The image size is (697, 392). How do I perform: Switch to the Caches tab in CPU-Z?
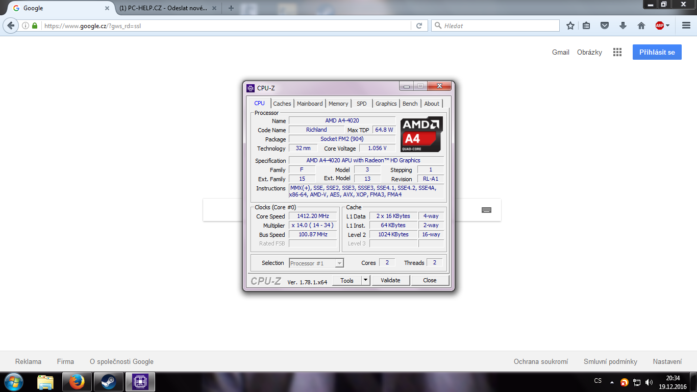(x=282, y=104)
